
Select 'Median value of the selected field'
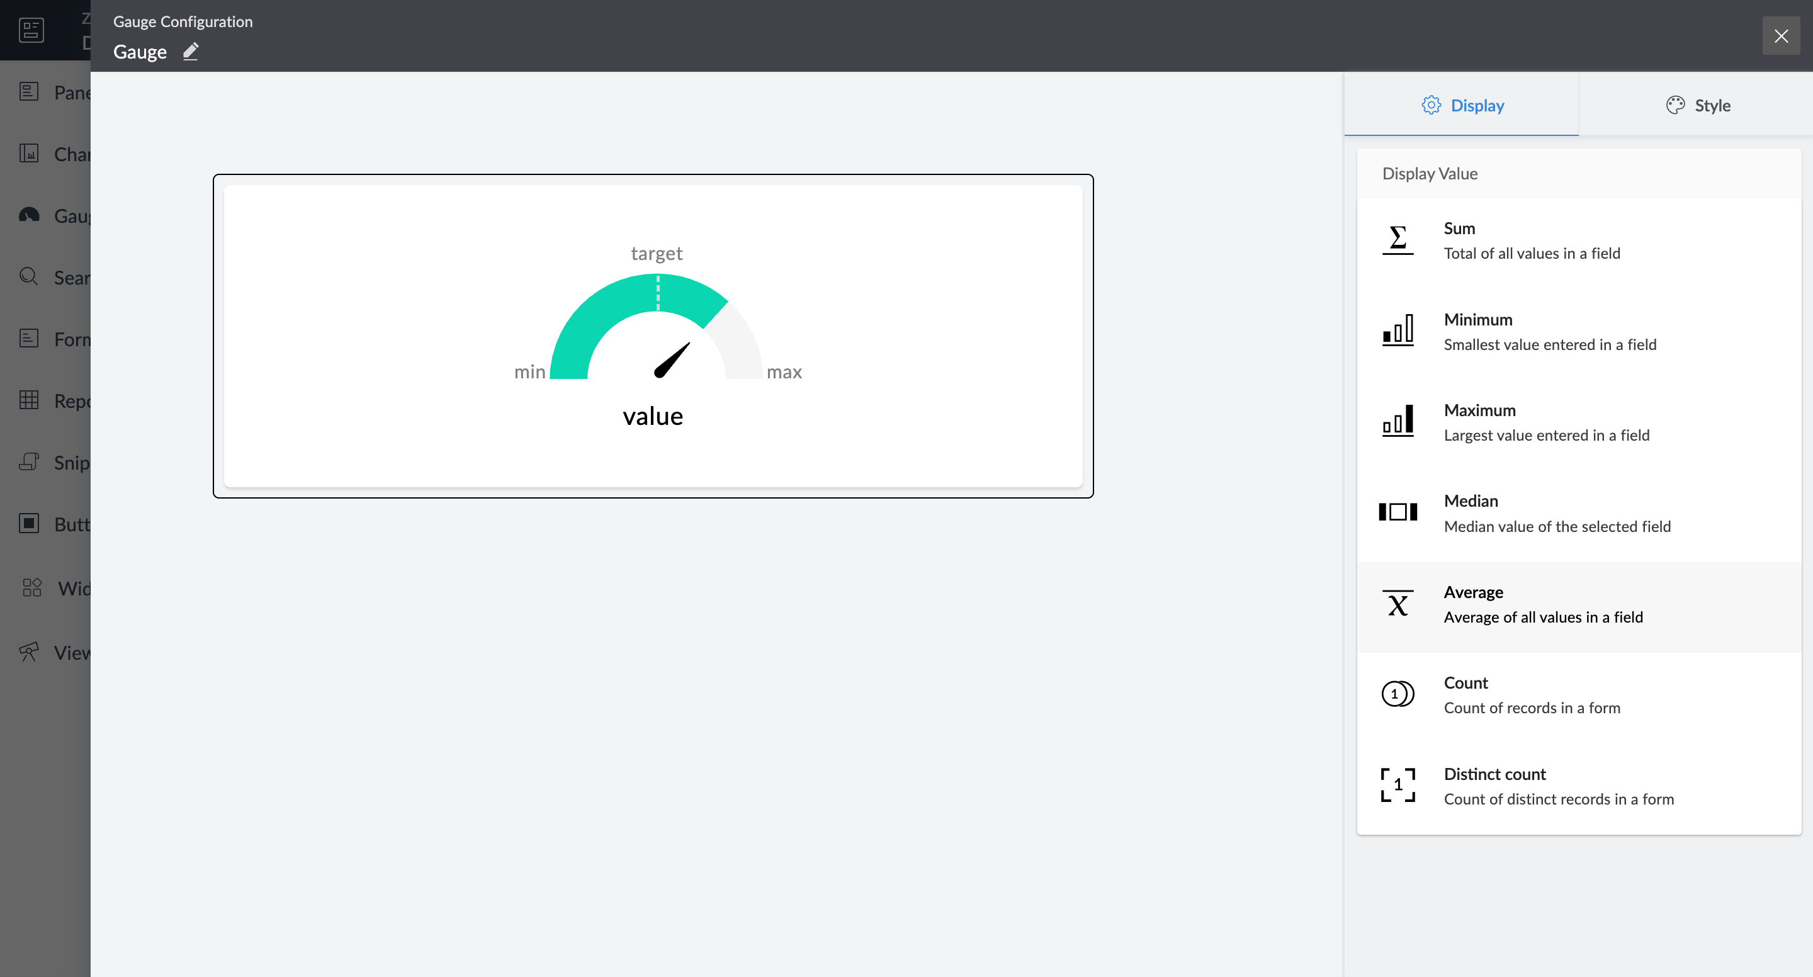(1557, 526)
